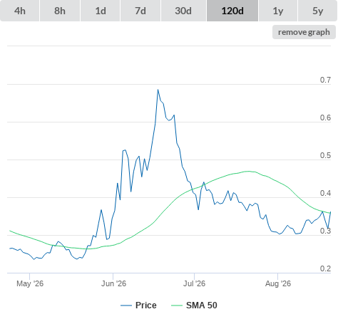Select the 4h time range tab
338x324 pixels.
[x=20, y=11]
